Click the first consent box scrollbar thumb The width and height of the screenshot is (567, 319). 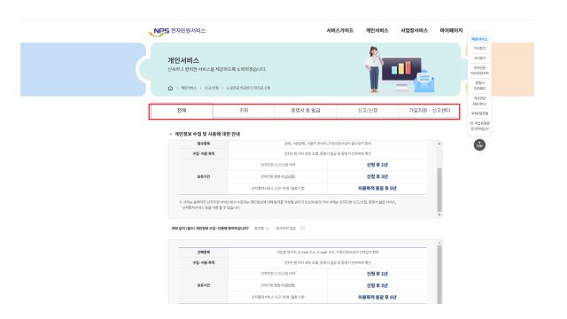point(439,190)
